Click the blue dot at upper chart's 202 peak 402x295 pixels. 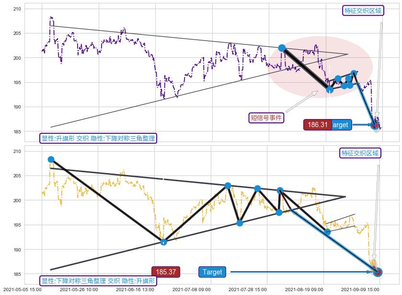[282, 48]
